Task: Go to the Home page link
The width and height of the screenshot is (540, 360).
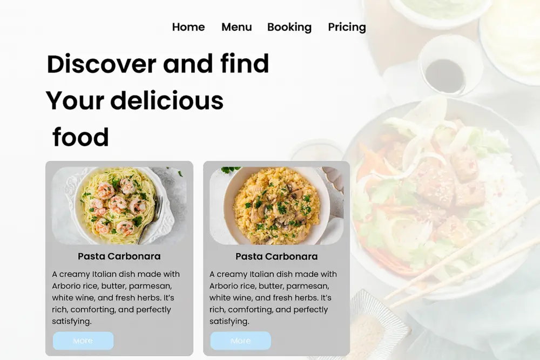Action: pos(188,27)
